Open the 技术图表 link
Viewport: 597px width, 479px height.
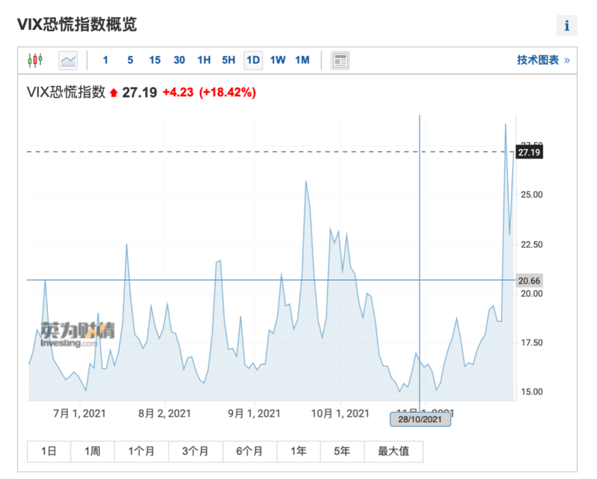pyautogui.click(x=543, y=60)
